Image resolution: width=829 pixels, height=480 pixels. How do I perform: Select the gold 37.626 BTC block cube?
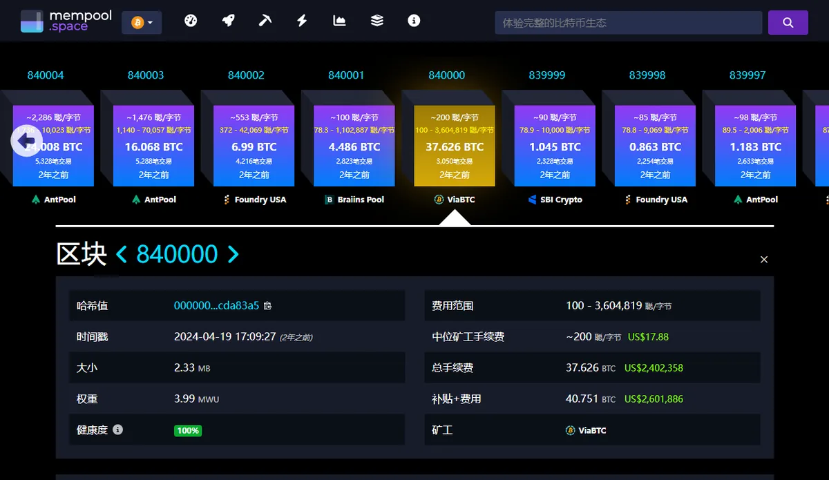(455, 146)
